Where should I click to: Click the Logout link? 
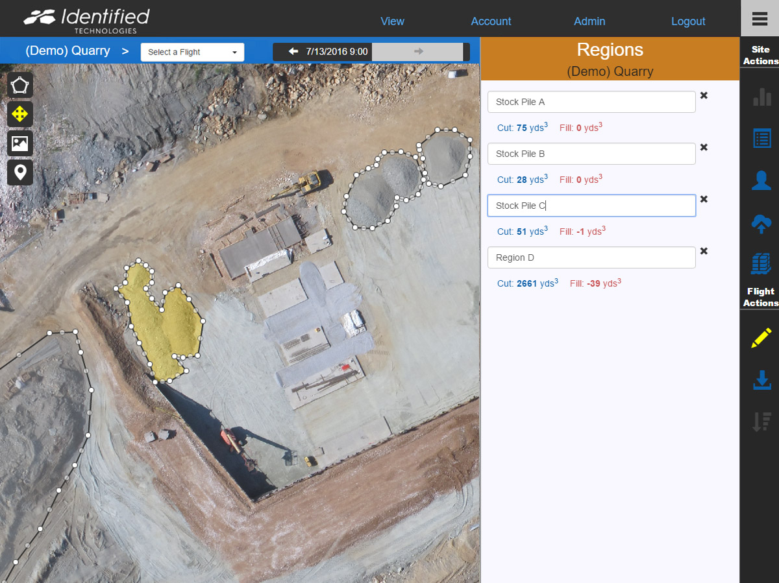point(687,21)
